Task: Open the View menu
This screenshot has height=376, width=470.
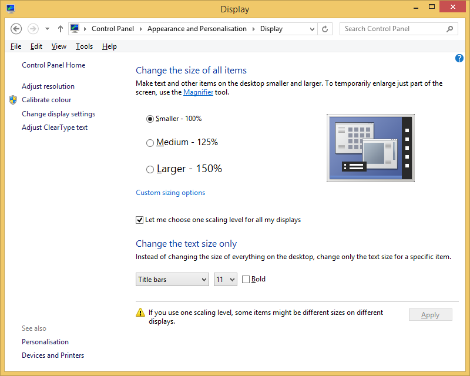Action: [59, 46]
